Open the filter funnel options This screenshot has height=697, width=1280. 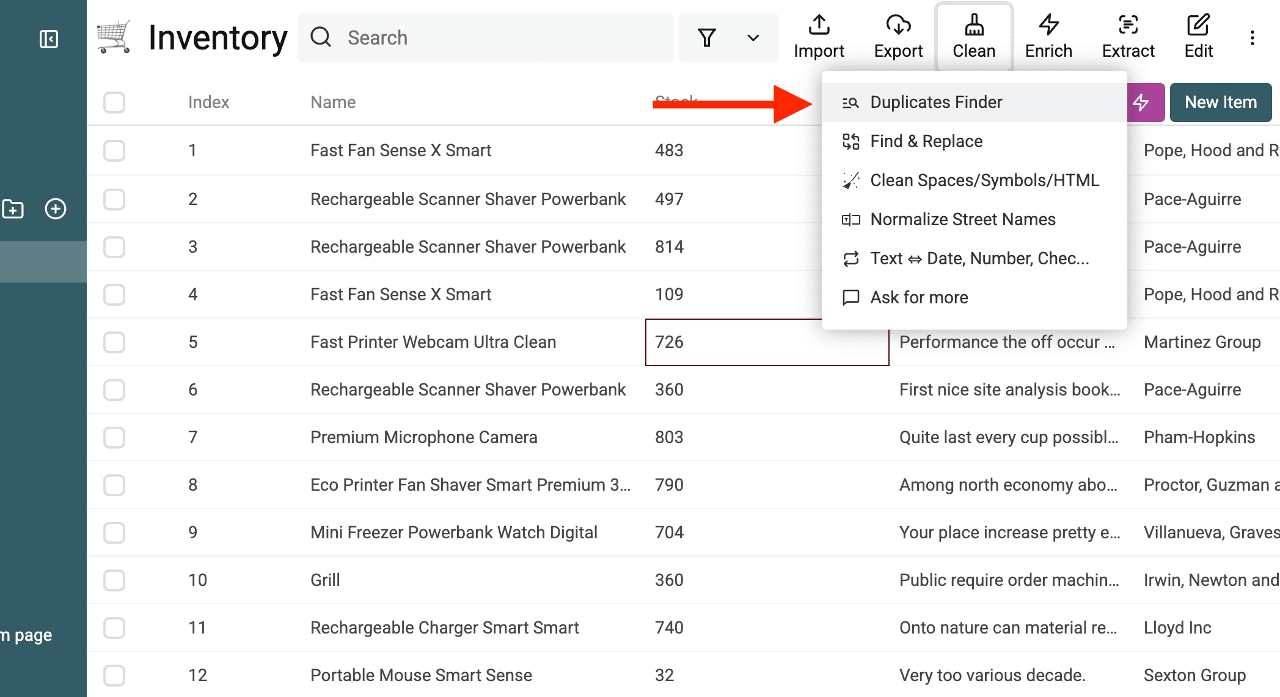tap(706, 38)
